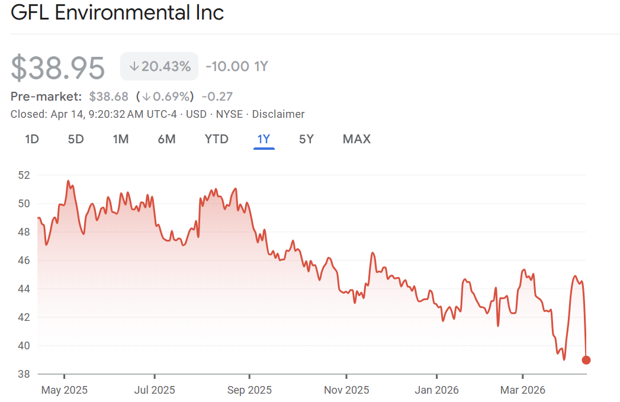
Task: Click the Sep 2025 axis label
Action: tap(250, 390)
